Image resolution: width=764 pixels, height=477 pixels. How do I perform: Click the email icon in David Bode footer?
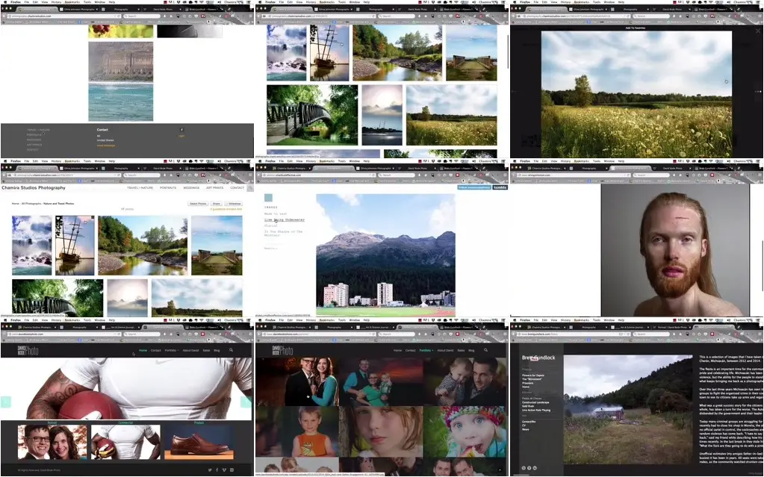click(x=232, y=470)
